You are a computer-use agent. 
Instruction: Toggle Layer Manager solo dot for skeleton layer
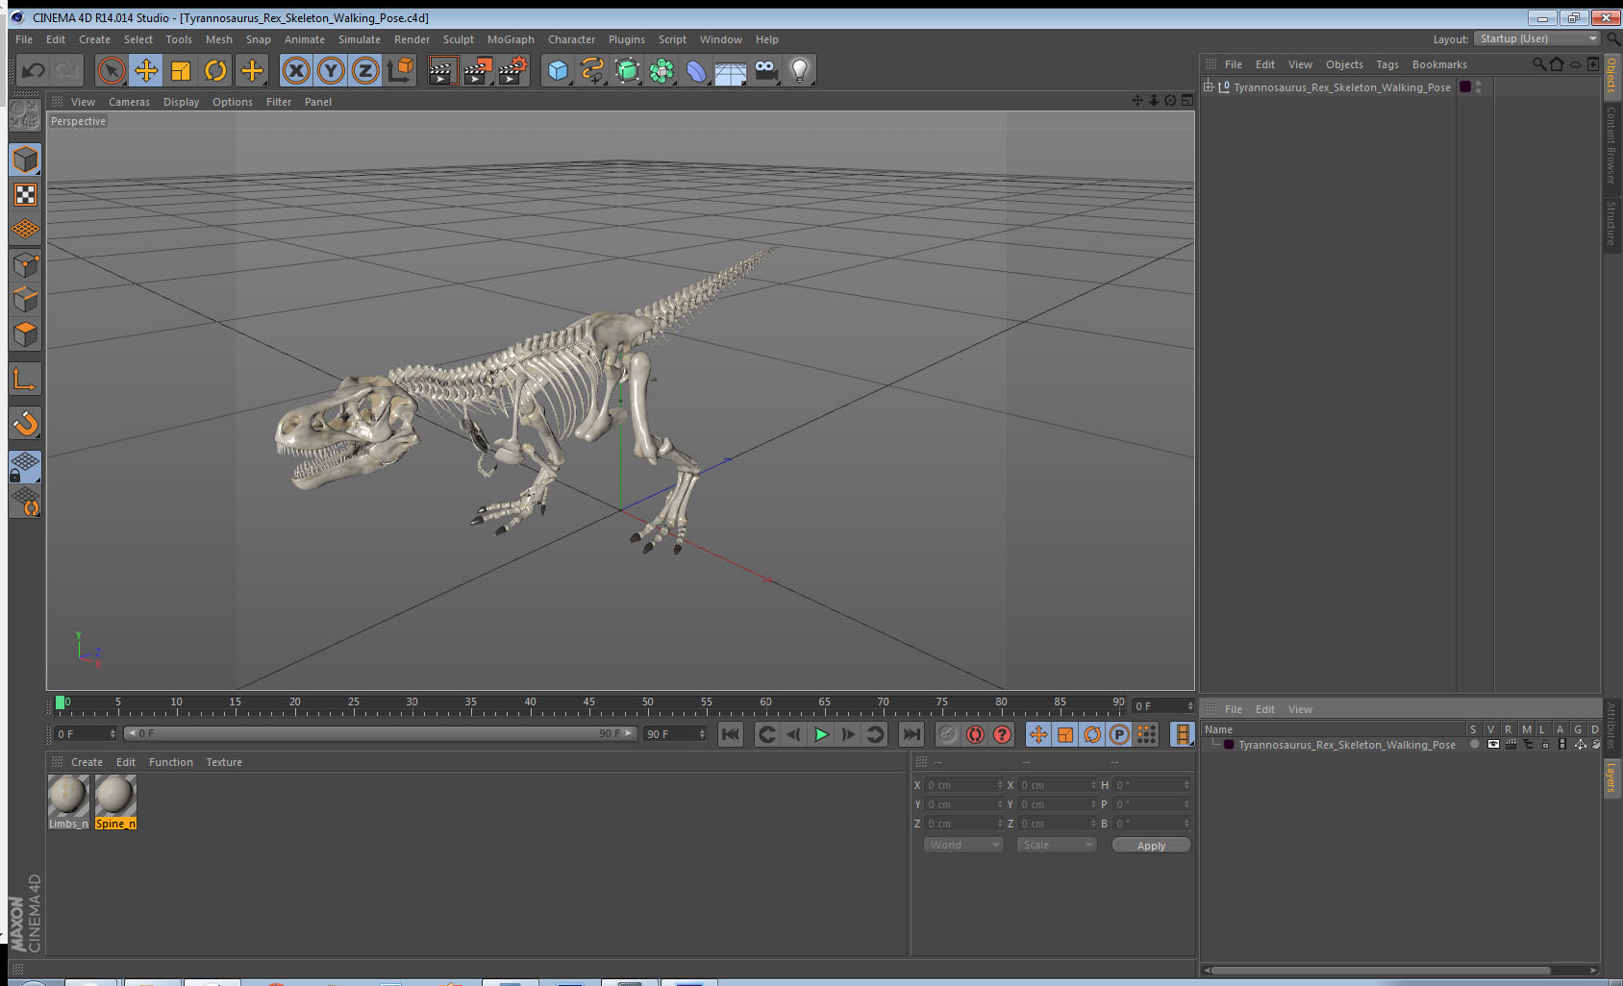point(1475,745)
